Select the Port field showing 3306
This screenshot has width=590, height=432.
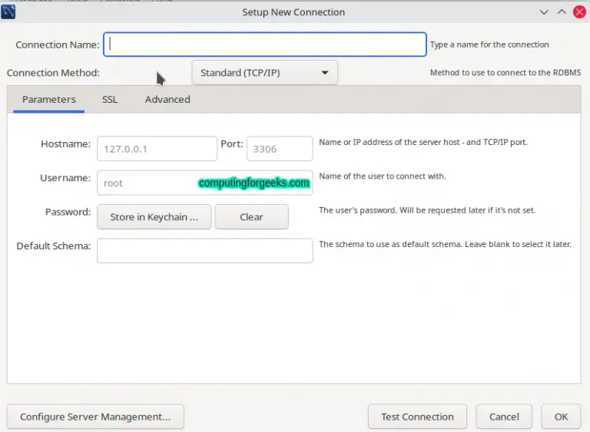click(x=279, y=149)
